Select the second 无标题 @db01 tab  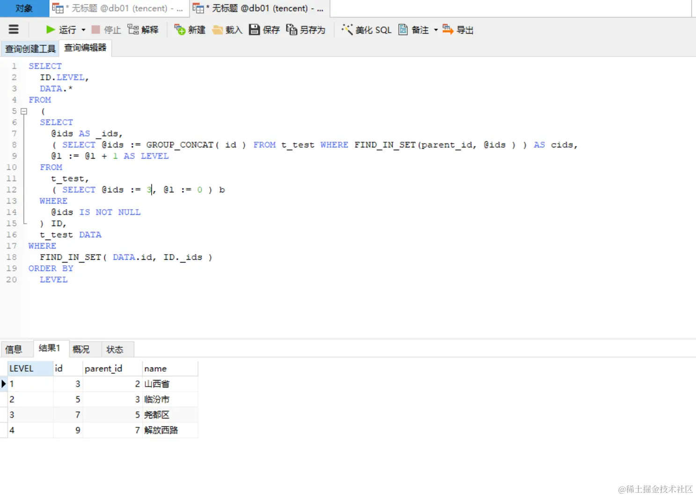259,8
